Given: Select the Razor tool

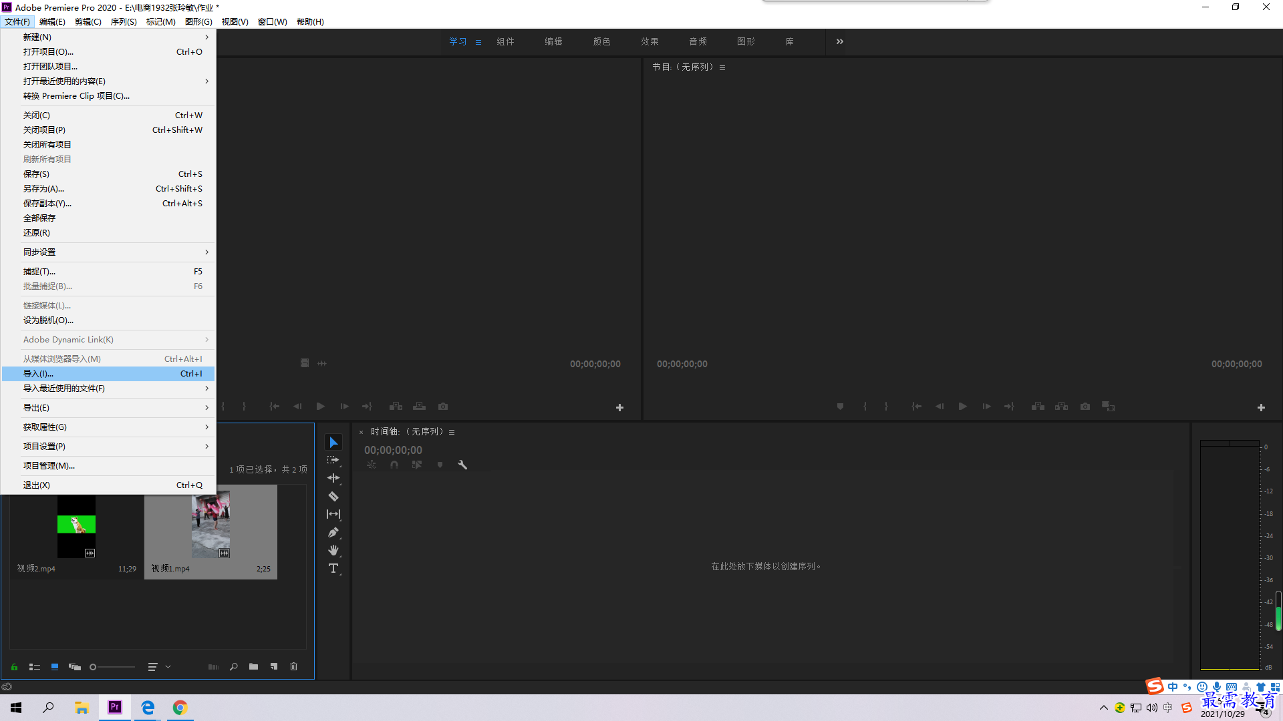Looking at the screenshot, I should pos(333,497).
